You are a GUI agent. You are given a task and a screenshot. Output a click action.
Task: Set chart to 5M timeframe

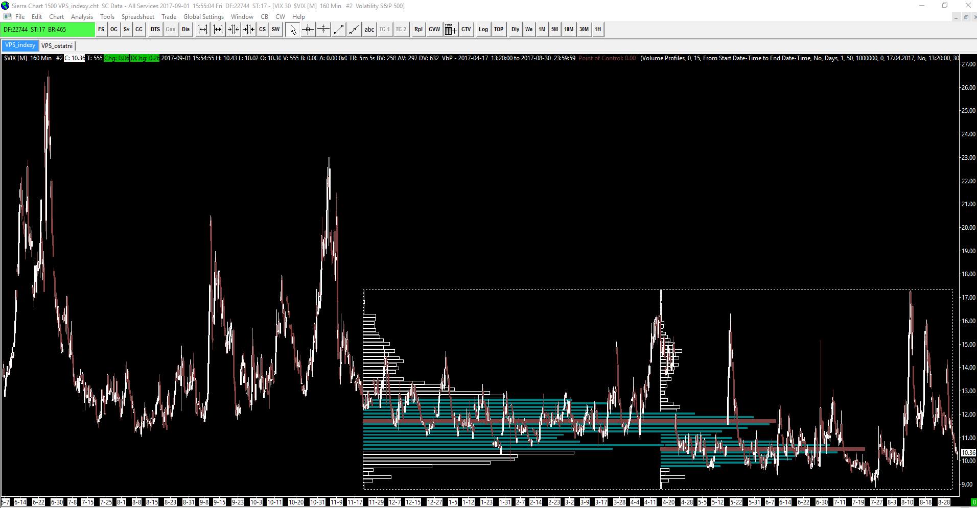coord(554,30)
